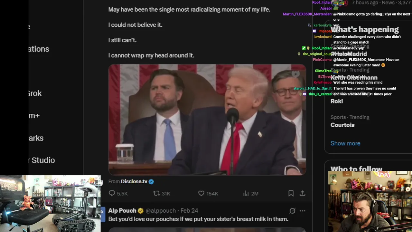Click the share icon under the video post

(302, 193)
